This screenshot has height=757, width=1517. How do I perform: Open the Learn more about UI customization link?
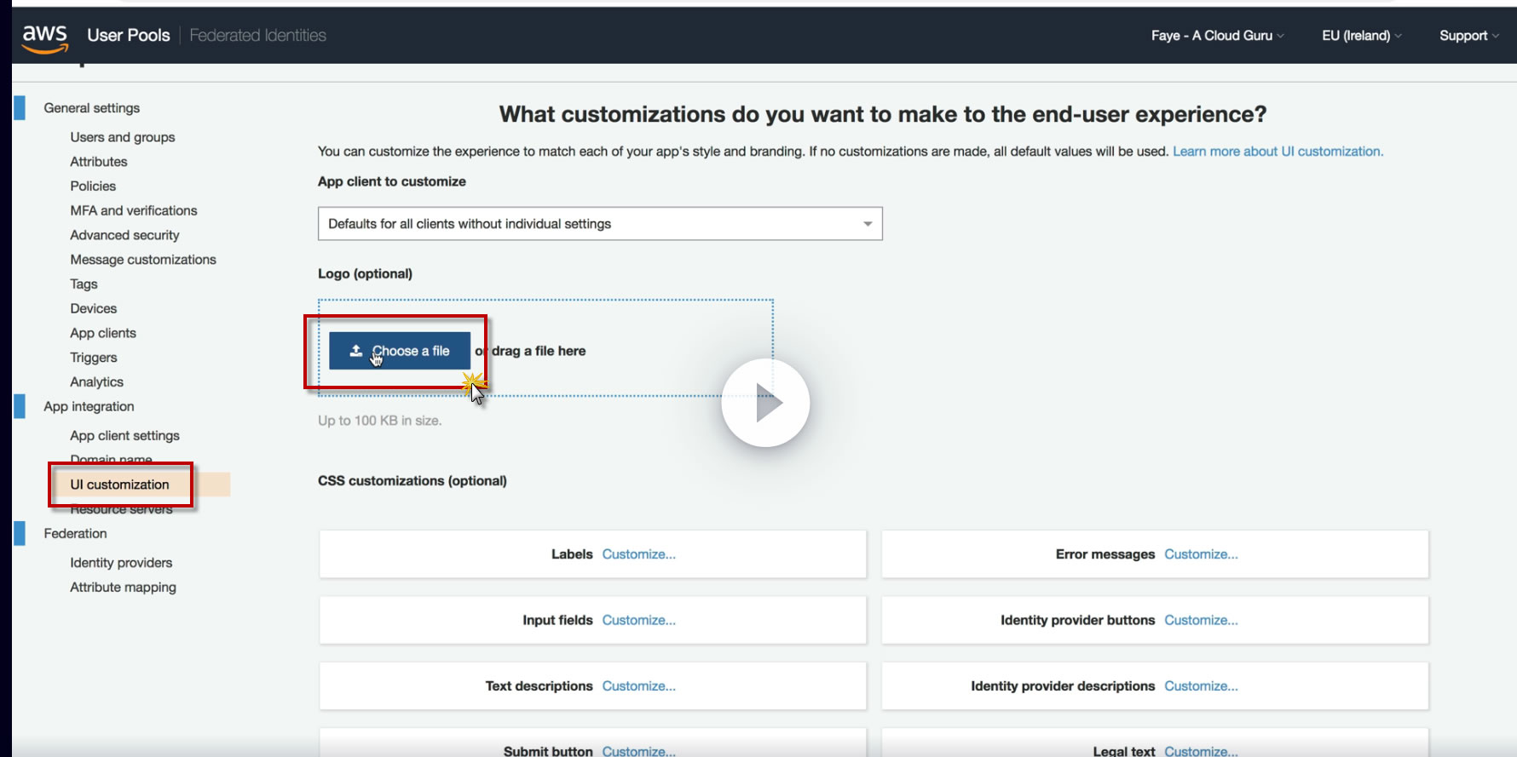point(1278,152)
